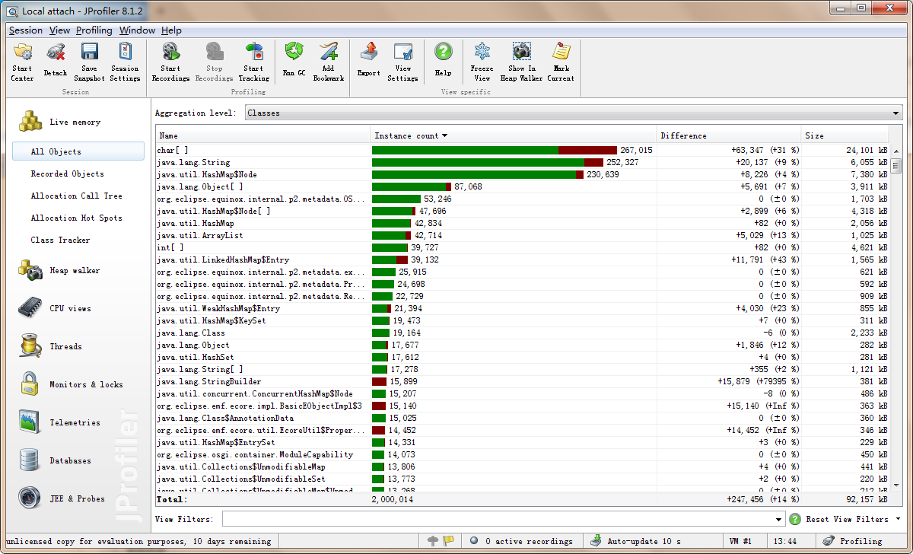This screenshot has width=913, height=554.
Task: Click the java.util.HashMap$Node instance count bar
Action: click(x=478, y=175)
